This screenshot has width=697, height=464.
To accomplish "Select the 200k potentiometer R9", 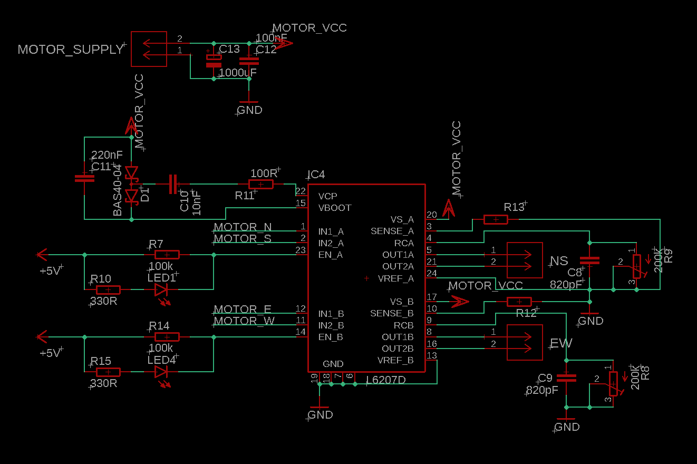I will coord(637,266).
